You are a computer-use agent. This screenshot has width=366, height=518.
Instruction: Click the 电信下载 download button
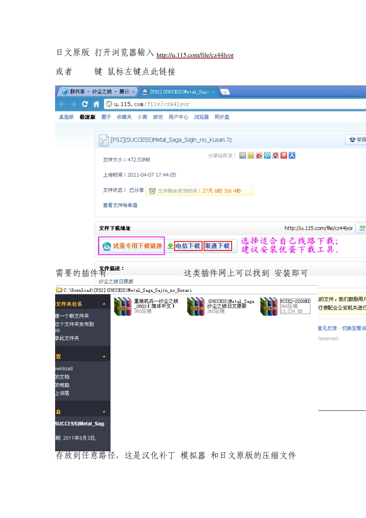[x=188, y=246]
